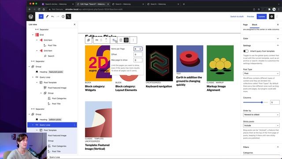Open the WordPress logo menu
The image size is (282, 159).
[31, 17]
